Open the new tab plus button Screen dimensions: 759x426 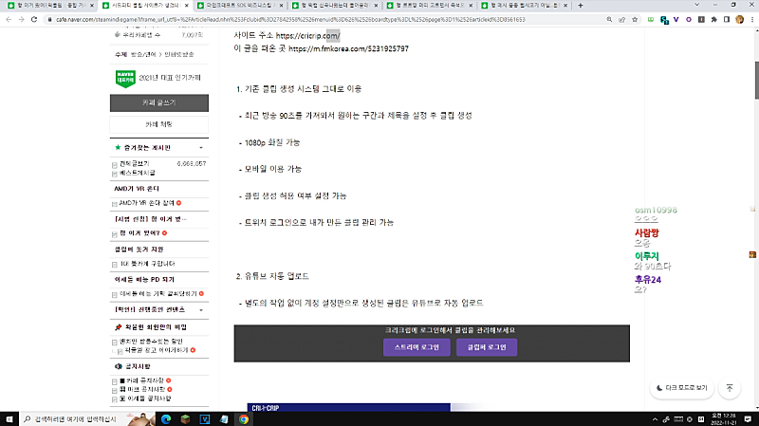pos(581,6)
